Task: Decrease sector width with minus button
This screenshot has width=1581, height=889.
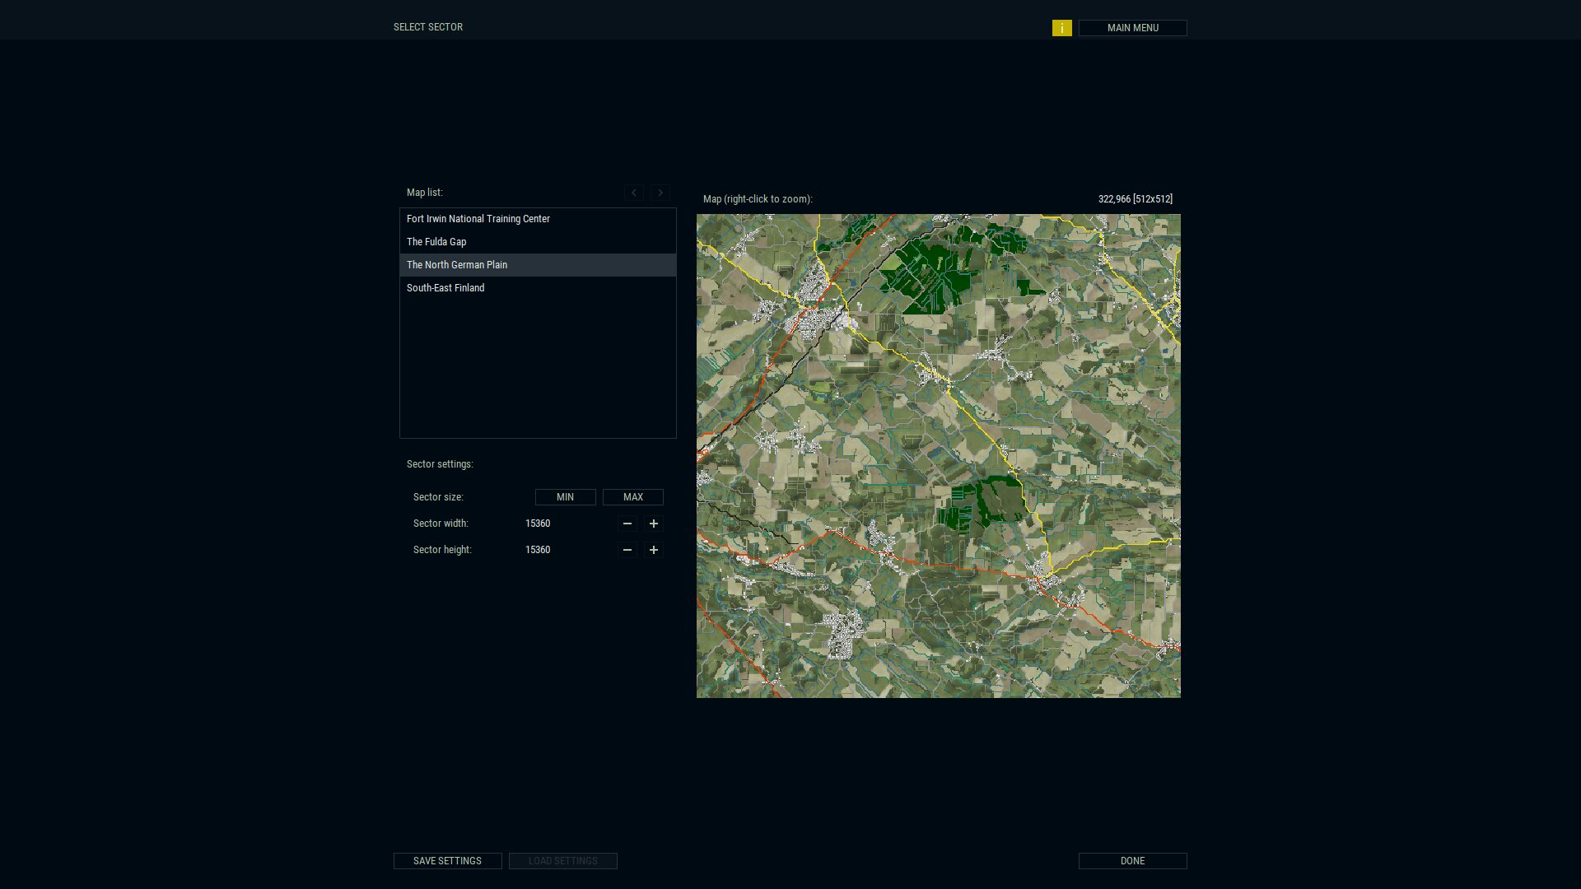Action: point(627,524)
